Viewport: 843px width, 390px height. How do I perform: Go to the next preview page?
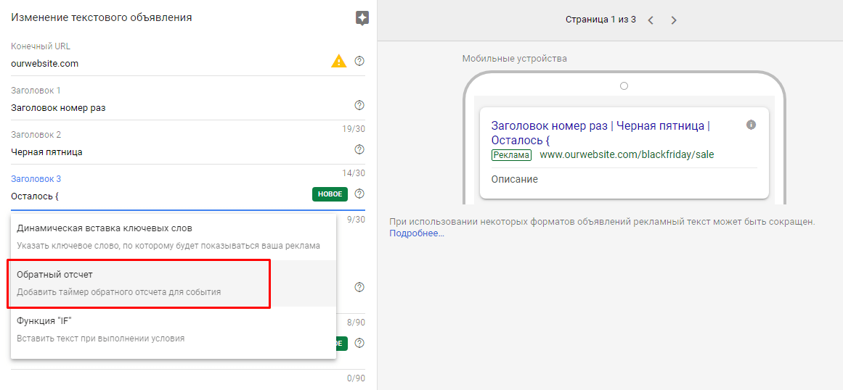674,20
